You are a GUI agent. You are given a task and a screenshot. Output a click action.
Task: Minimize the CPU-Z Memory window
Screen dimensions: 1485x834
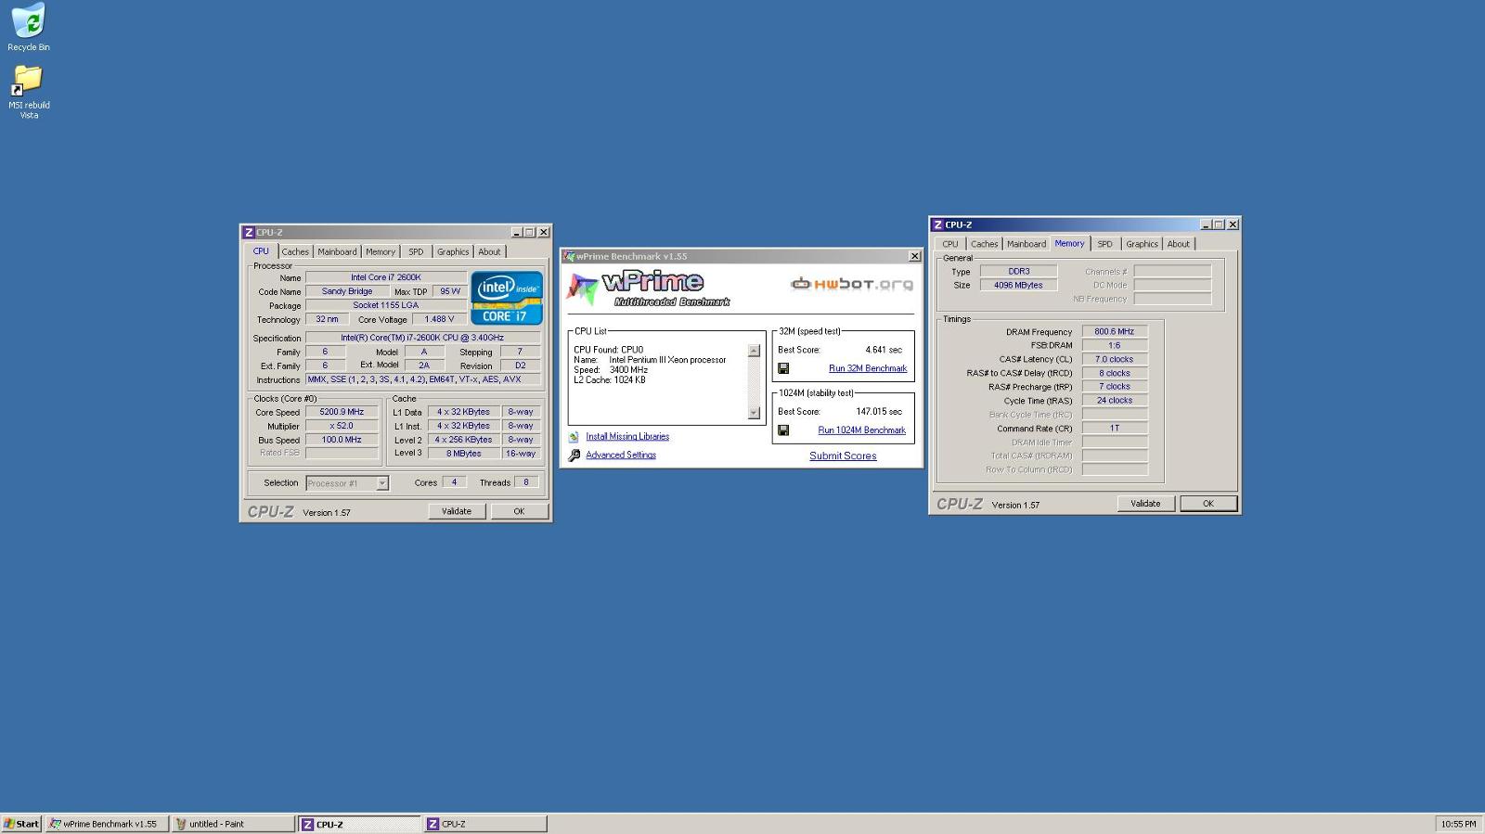(x=1206, y=225)
